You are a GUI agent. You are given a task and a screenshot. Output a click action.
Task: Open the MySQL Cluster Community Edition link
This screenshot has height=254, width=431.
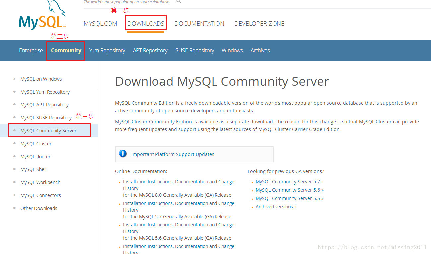[x=153, y=121]
